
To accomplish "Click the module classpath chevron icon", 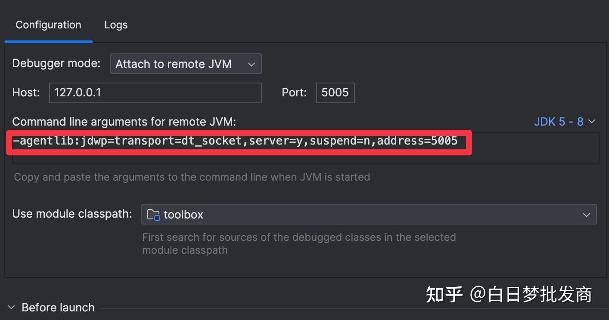I will pyautogui.click(x=587, y=214).
